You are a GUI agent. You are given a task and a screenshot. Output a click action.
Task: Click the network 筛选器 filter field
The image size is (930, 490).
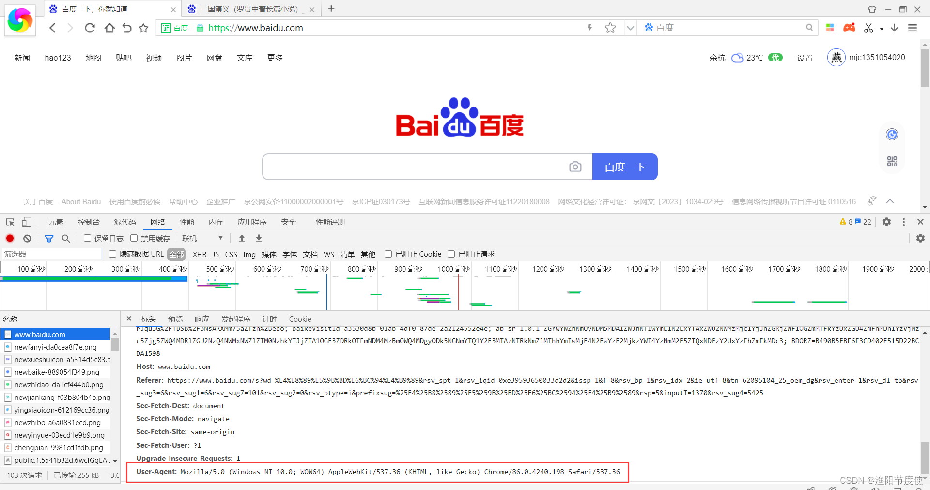[x=51, y=254]
